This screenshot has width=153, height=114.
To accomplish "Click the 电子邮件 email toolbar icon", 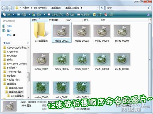I will click(79, 15).
